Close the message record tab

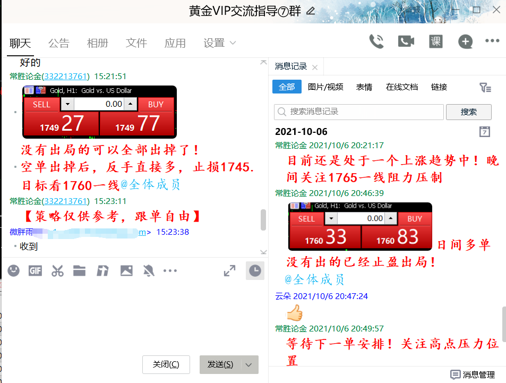coord(315,67)
